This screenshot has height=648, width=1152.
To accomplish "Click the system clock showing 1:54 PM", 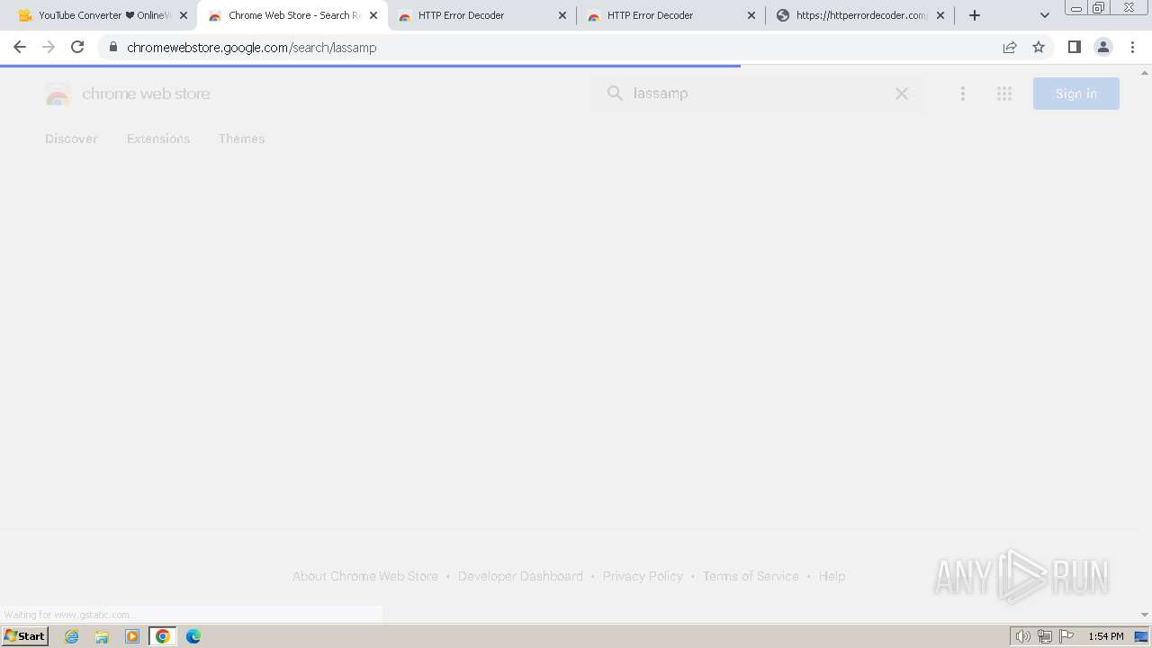I will (1106, 636).
